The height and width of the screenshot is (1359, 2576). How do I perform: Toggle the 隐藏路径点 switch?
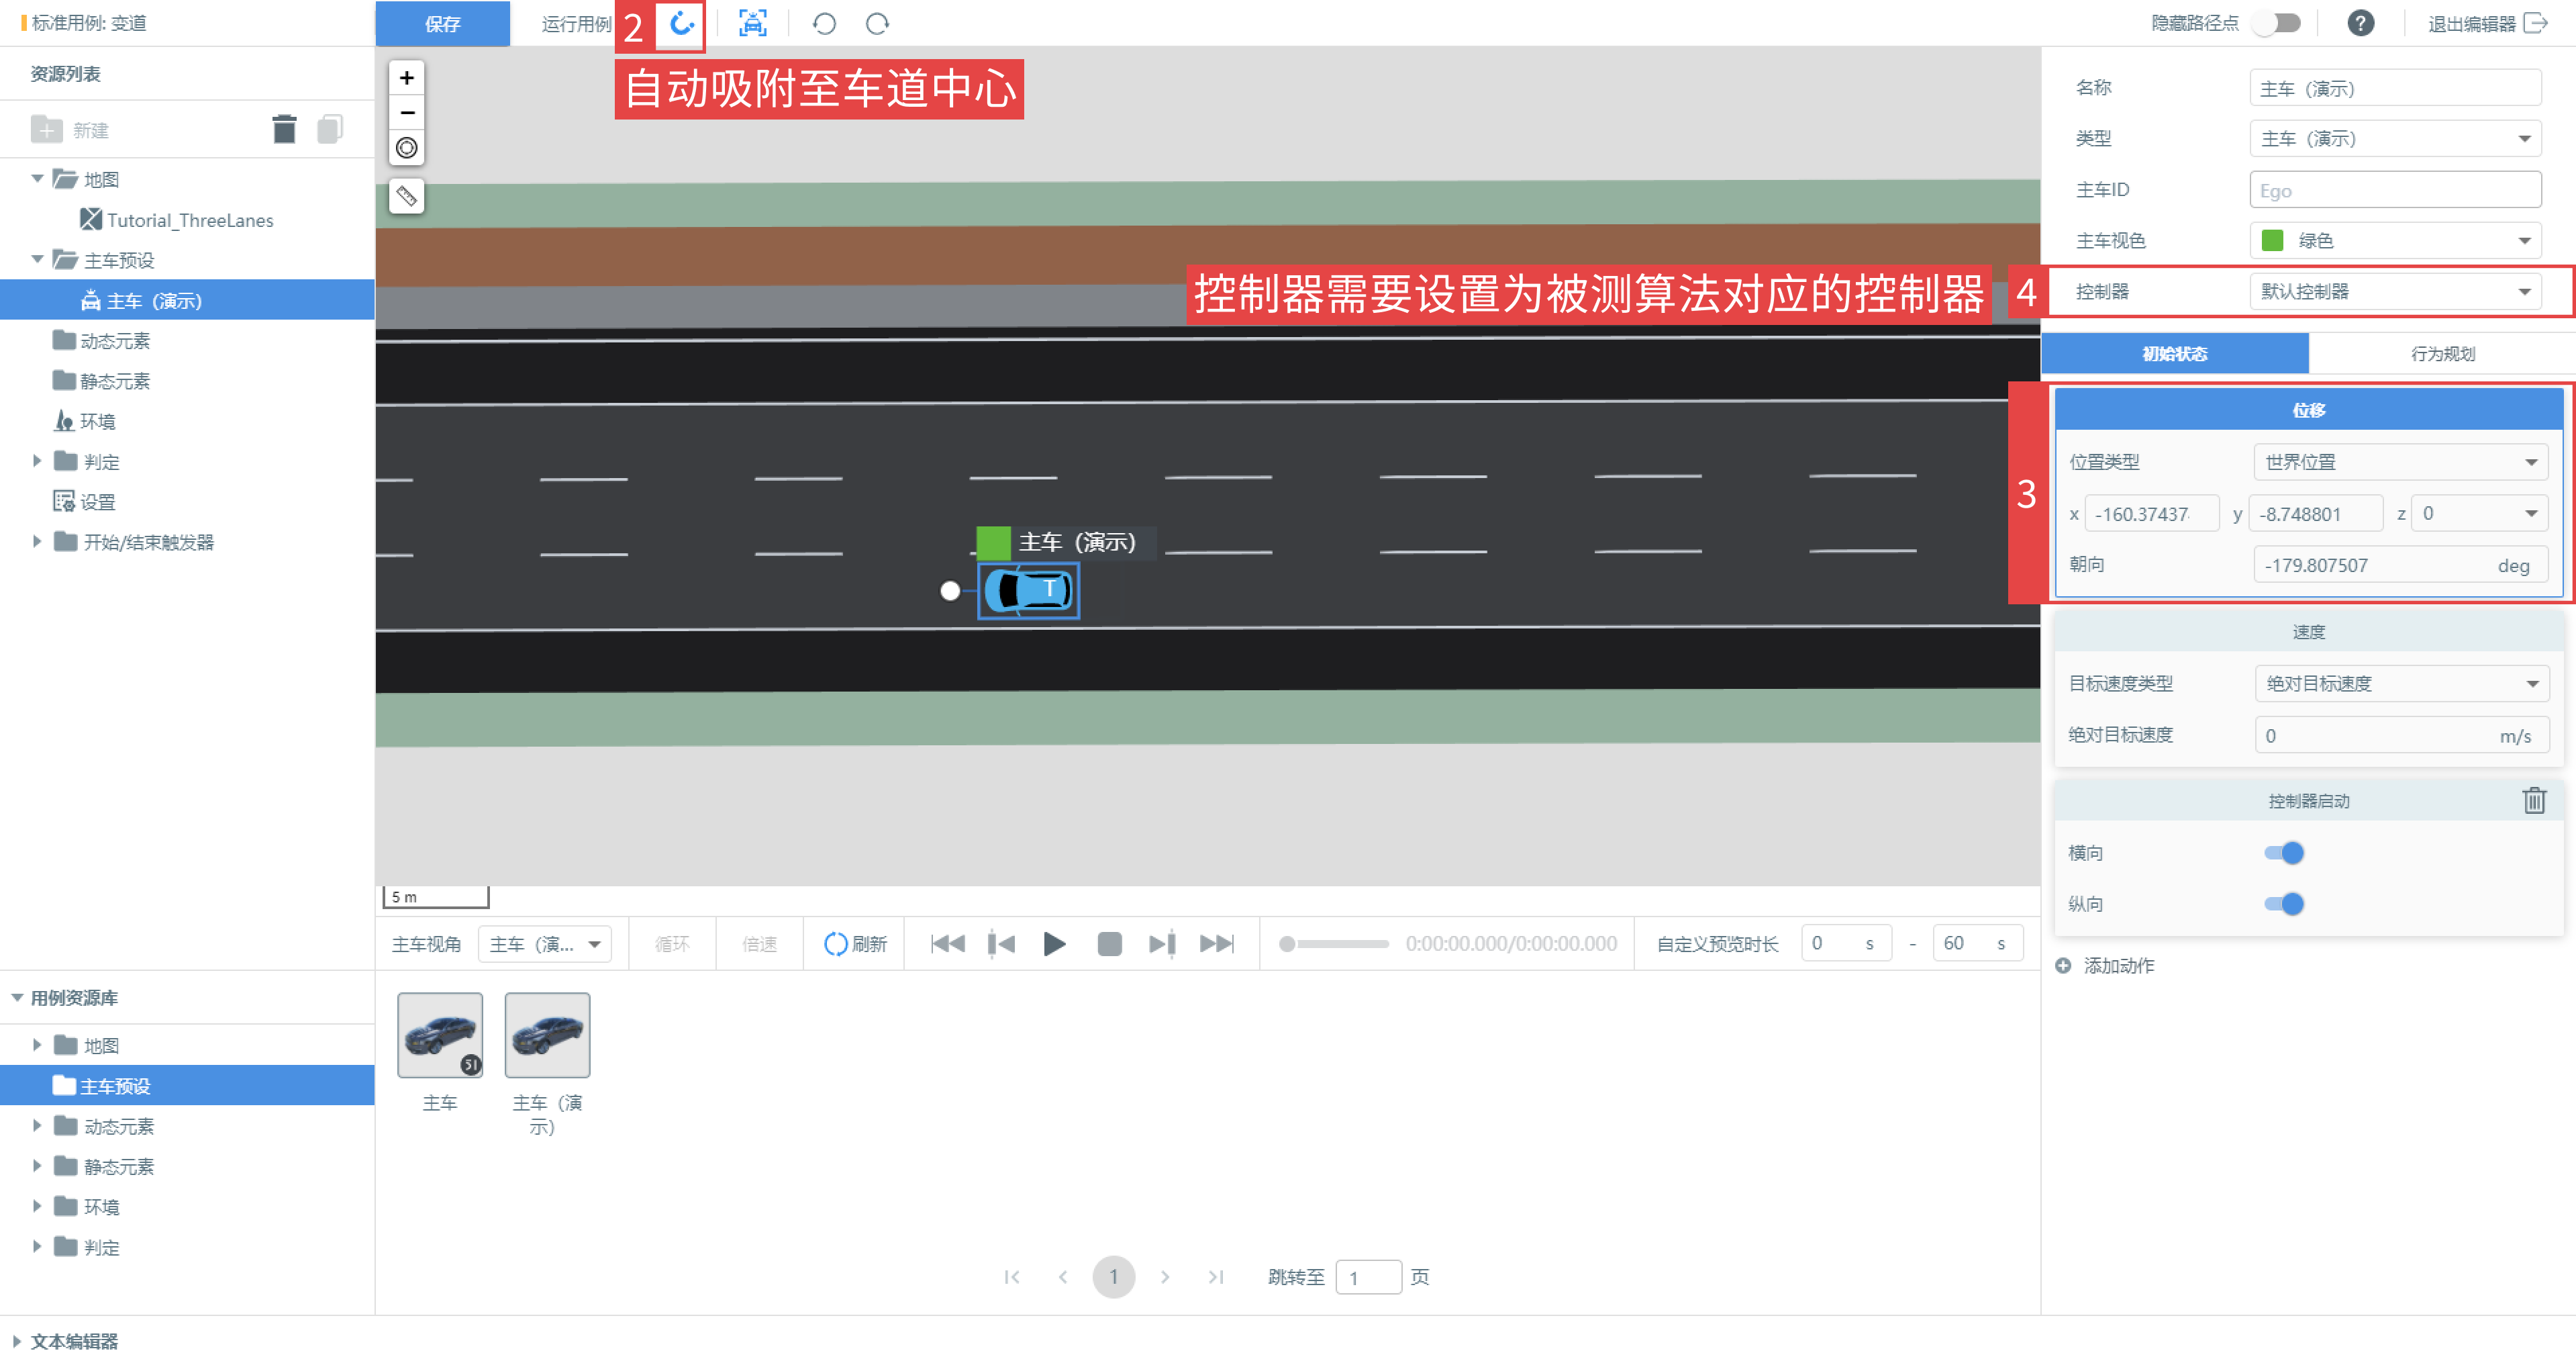(x=2279, y=23)
